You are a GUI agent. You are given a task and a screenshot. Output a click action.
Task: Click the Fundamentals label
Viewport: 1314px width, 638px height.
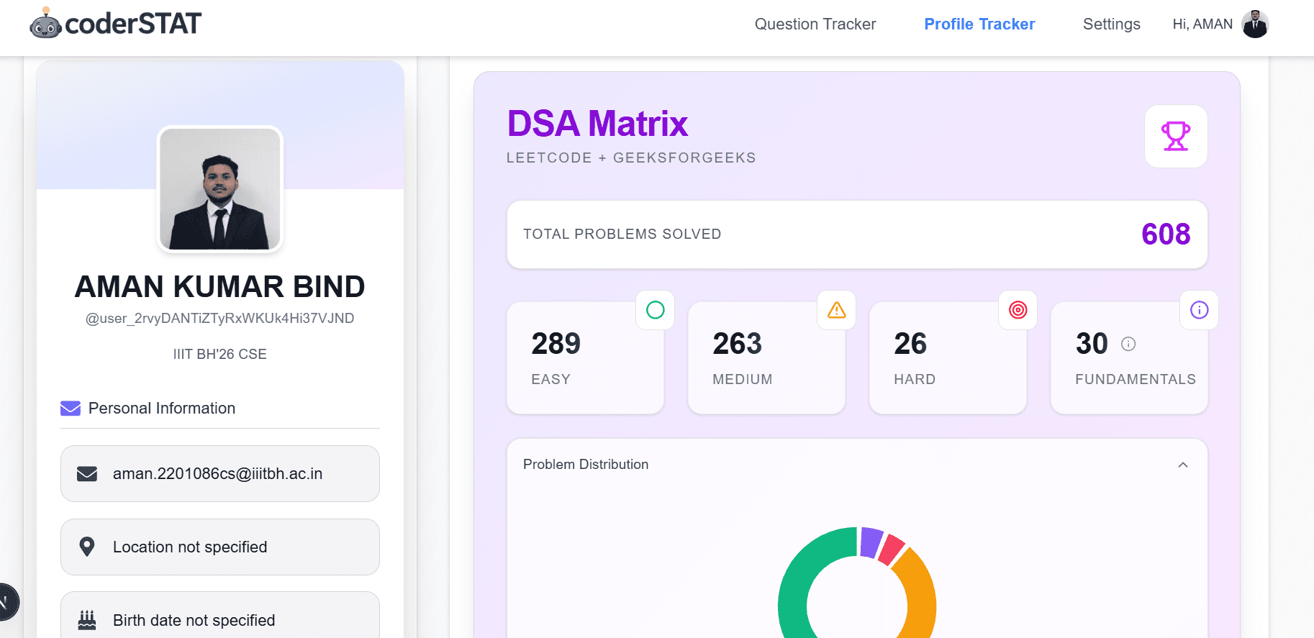tap(1135, 379)
